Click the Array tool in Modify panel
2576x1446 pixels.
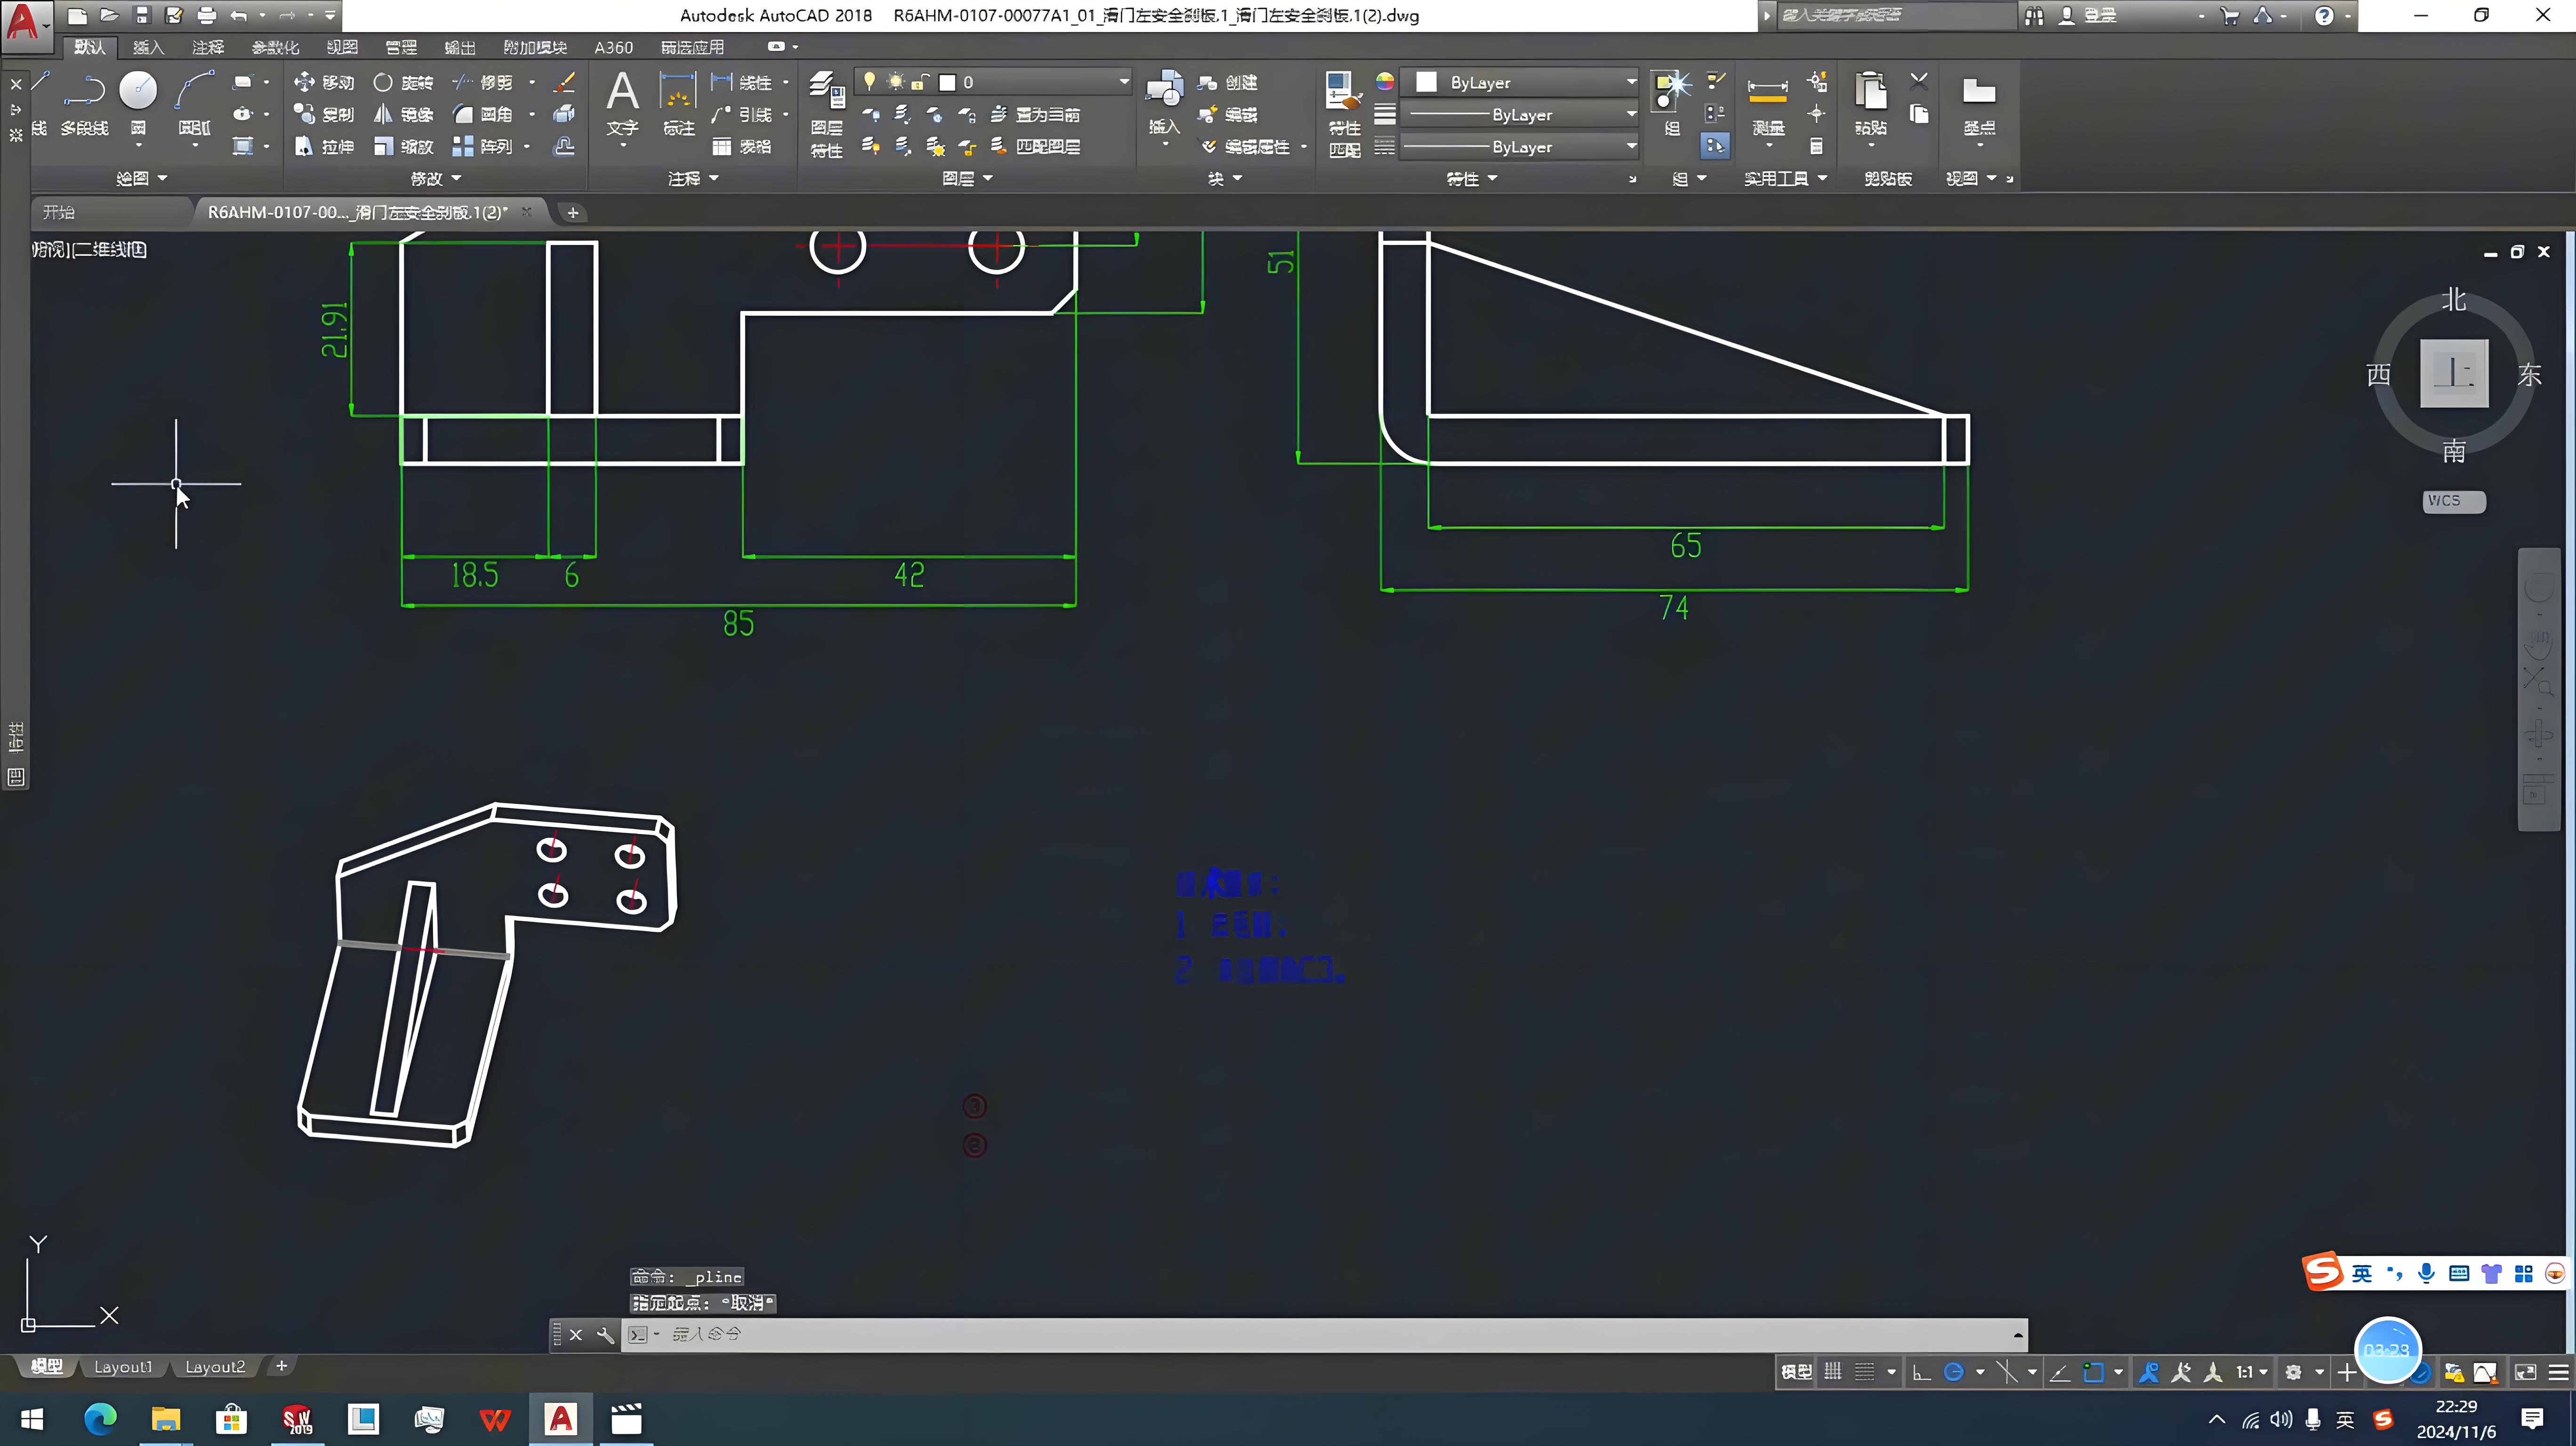[482, 146]
